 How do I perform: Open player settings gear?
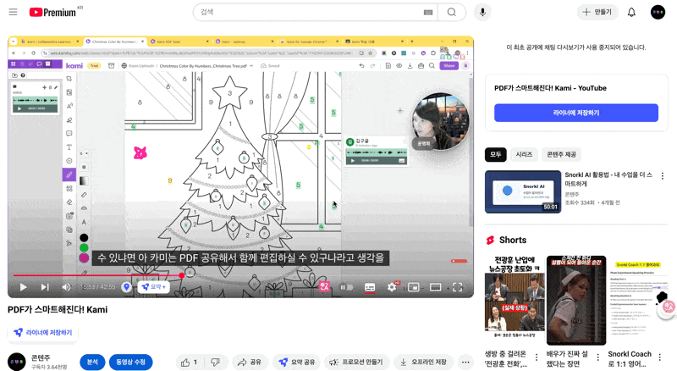[392, 287]
